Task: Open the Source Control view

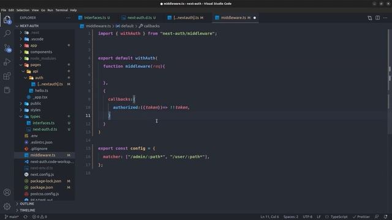Action: pyautogui.click(x=7, y=48)
